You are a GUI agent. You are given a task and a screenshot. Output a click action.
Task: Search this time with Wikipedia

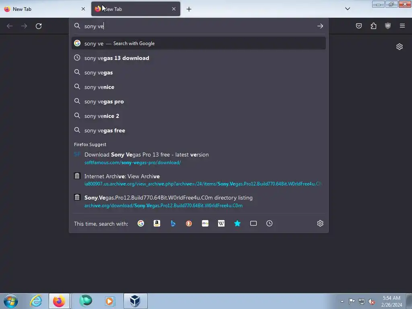point(221,223)
